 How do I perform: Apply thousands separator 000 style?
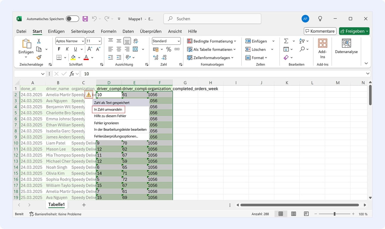177,49
